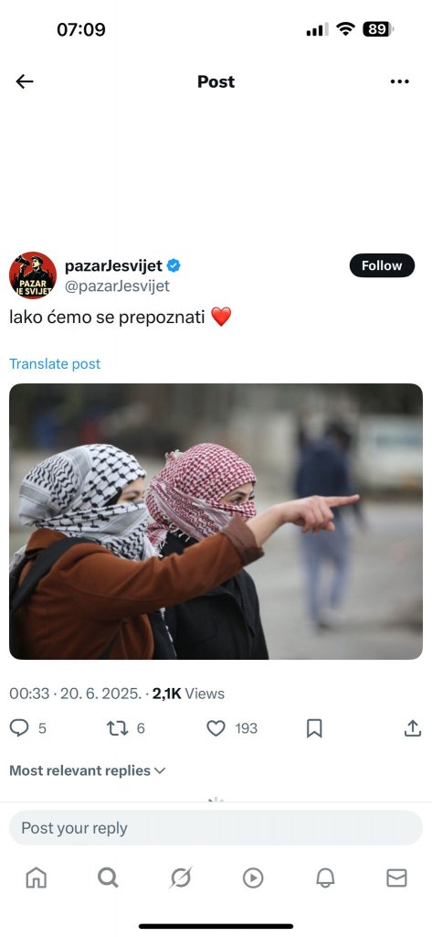This screenshot has height=937, width=432.
Task: Open pazarJesvijet profile avatar
Action: pyautogui.click(x=33, y=275)
